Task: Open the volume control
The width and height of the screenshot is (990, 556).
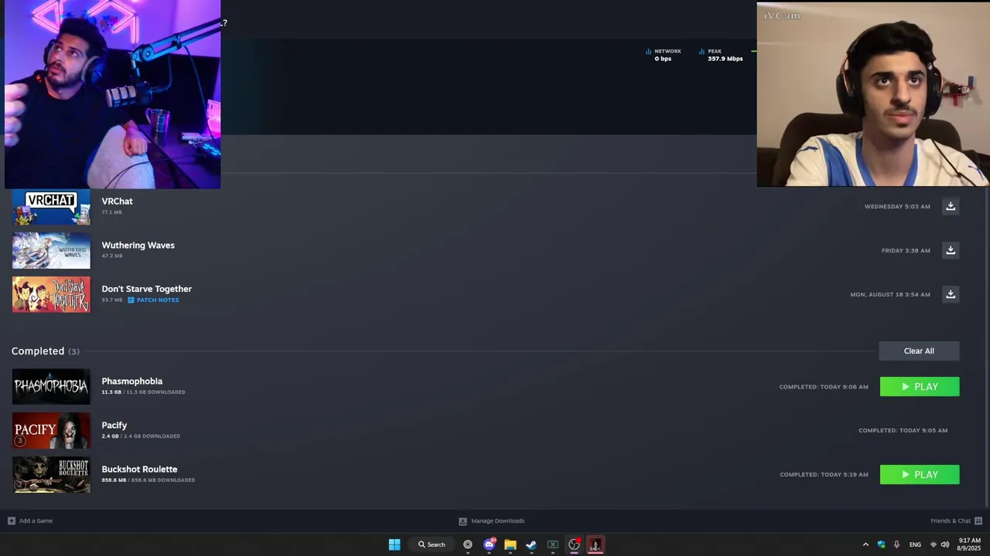Action: tap(945, 544)
